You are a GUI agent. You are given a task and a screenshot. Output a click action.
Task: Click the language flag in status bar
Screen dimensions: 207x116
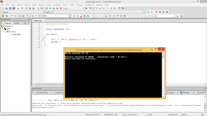tap(202, 115)
